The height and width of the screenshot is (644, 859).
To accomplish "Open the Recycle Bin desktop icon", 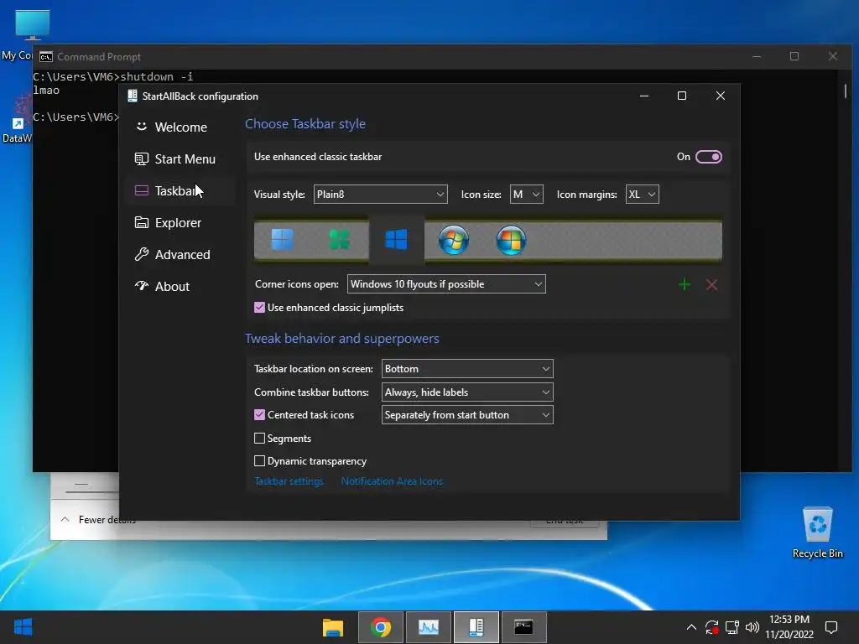I will click(x=817, y=531).
